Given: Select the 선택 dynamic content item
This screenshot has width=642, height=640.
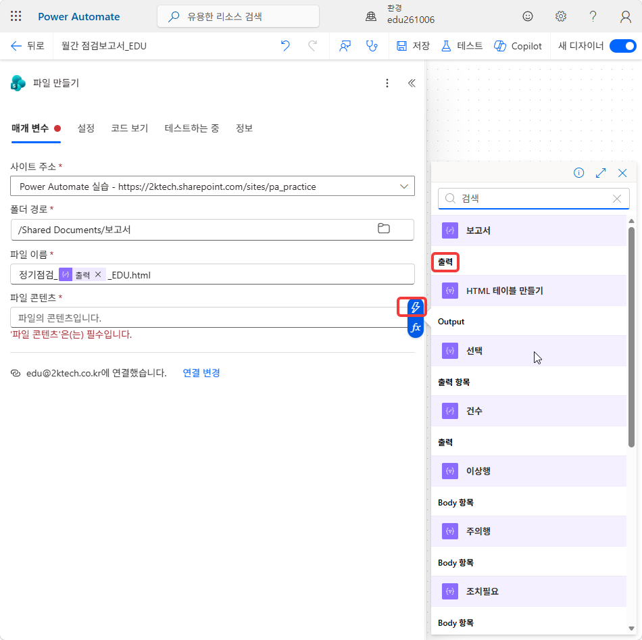Looking at the screenshot, I should 528,351.
